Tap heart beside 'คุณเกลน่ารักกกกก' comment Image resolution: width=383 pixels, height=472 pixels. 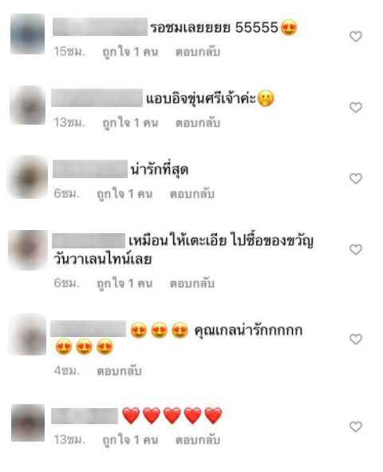[356, 339]
